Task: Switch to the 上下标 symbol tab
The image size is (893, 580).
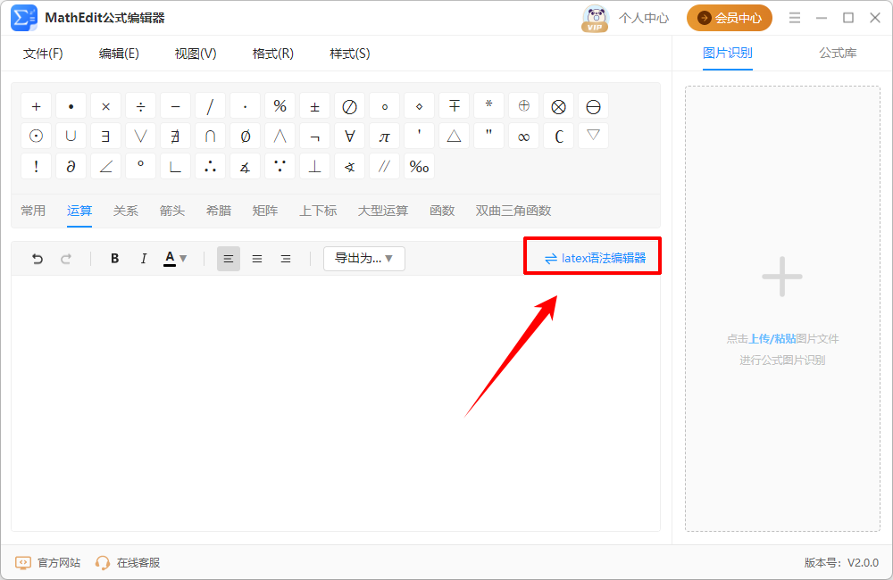Action: pyautogui.click(x=318, y=211)
